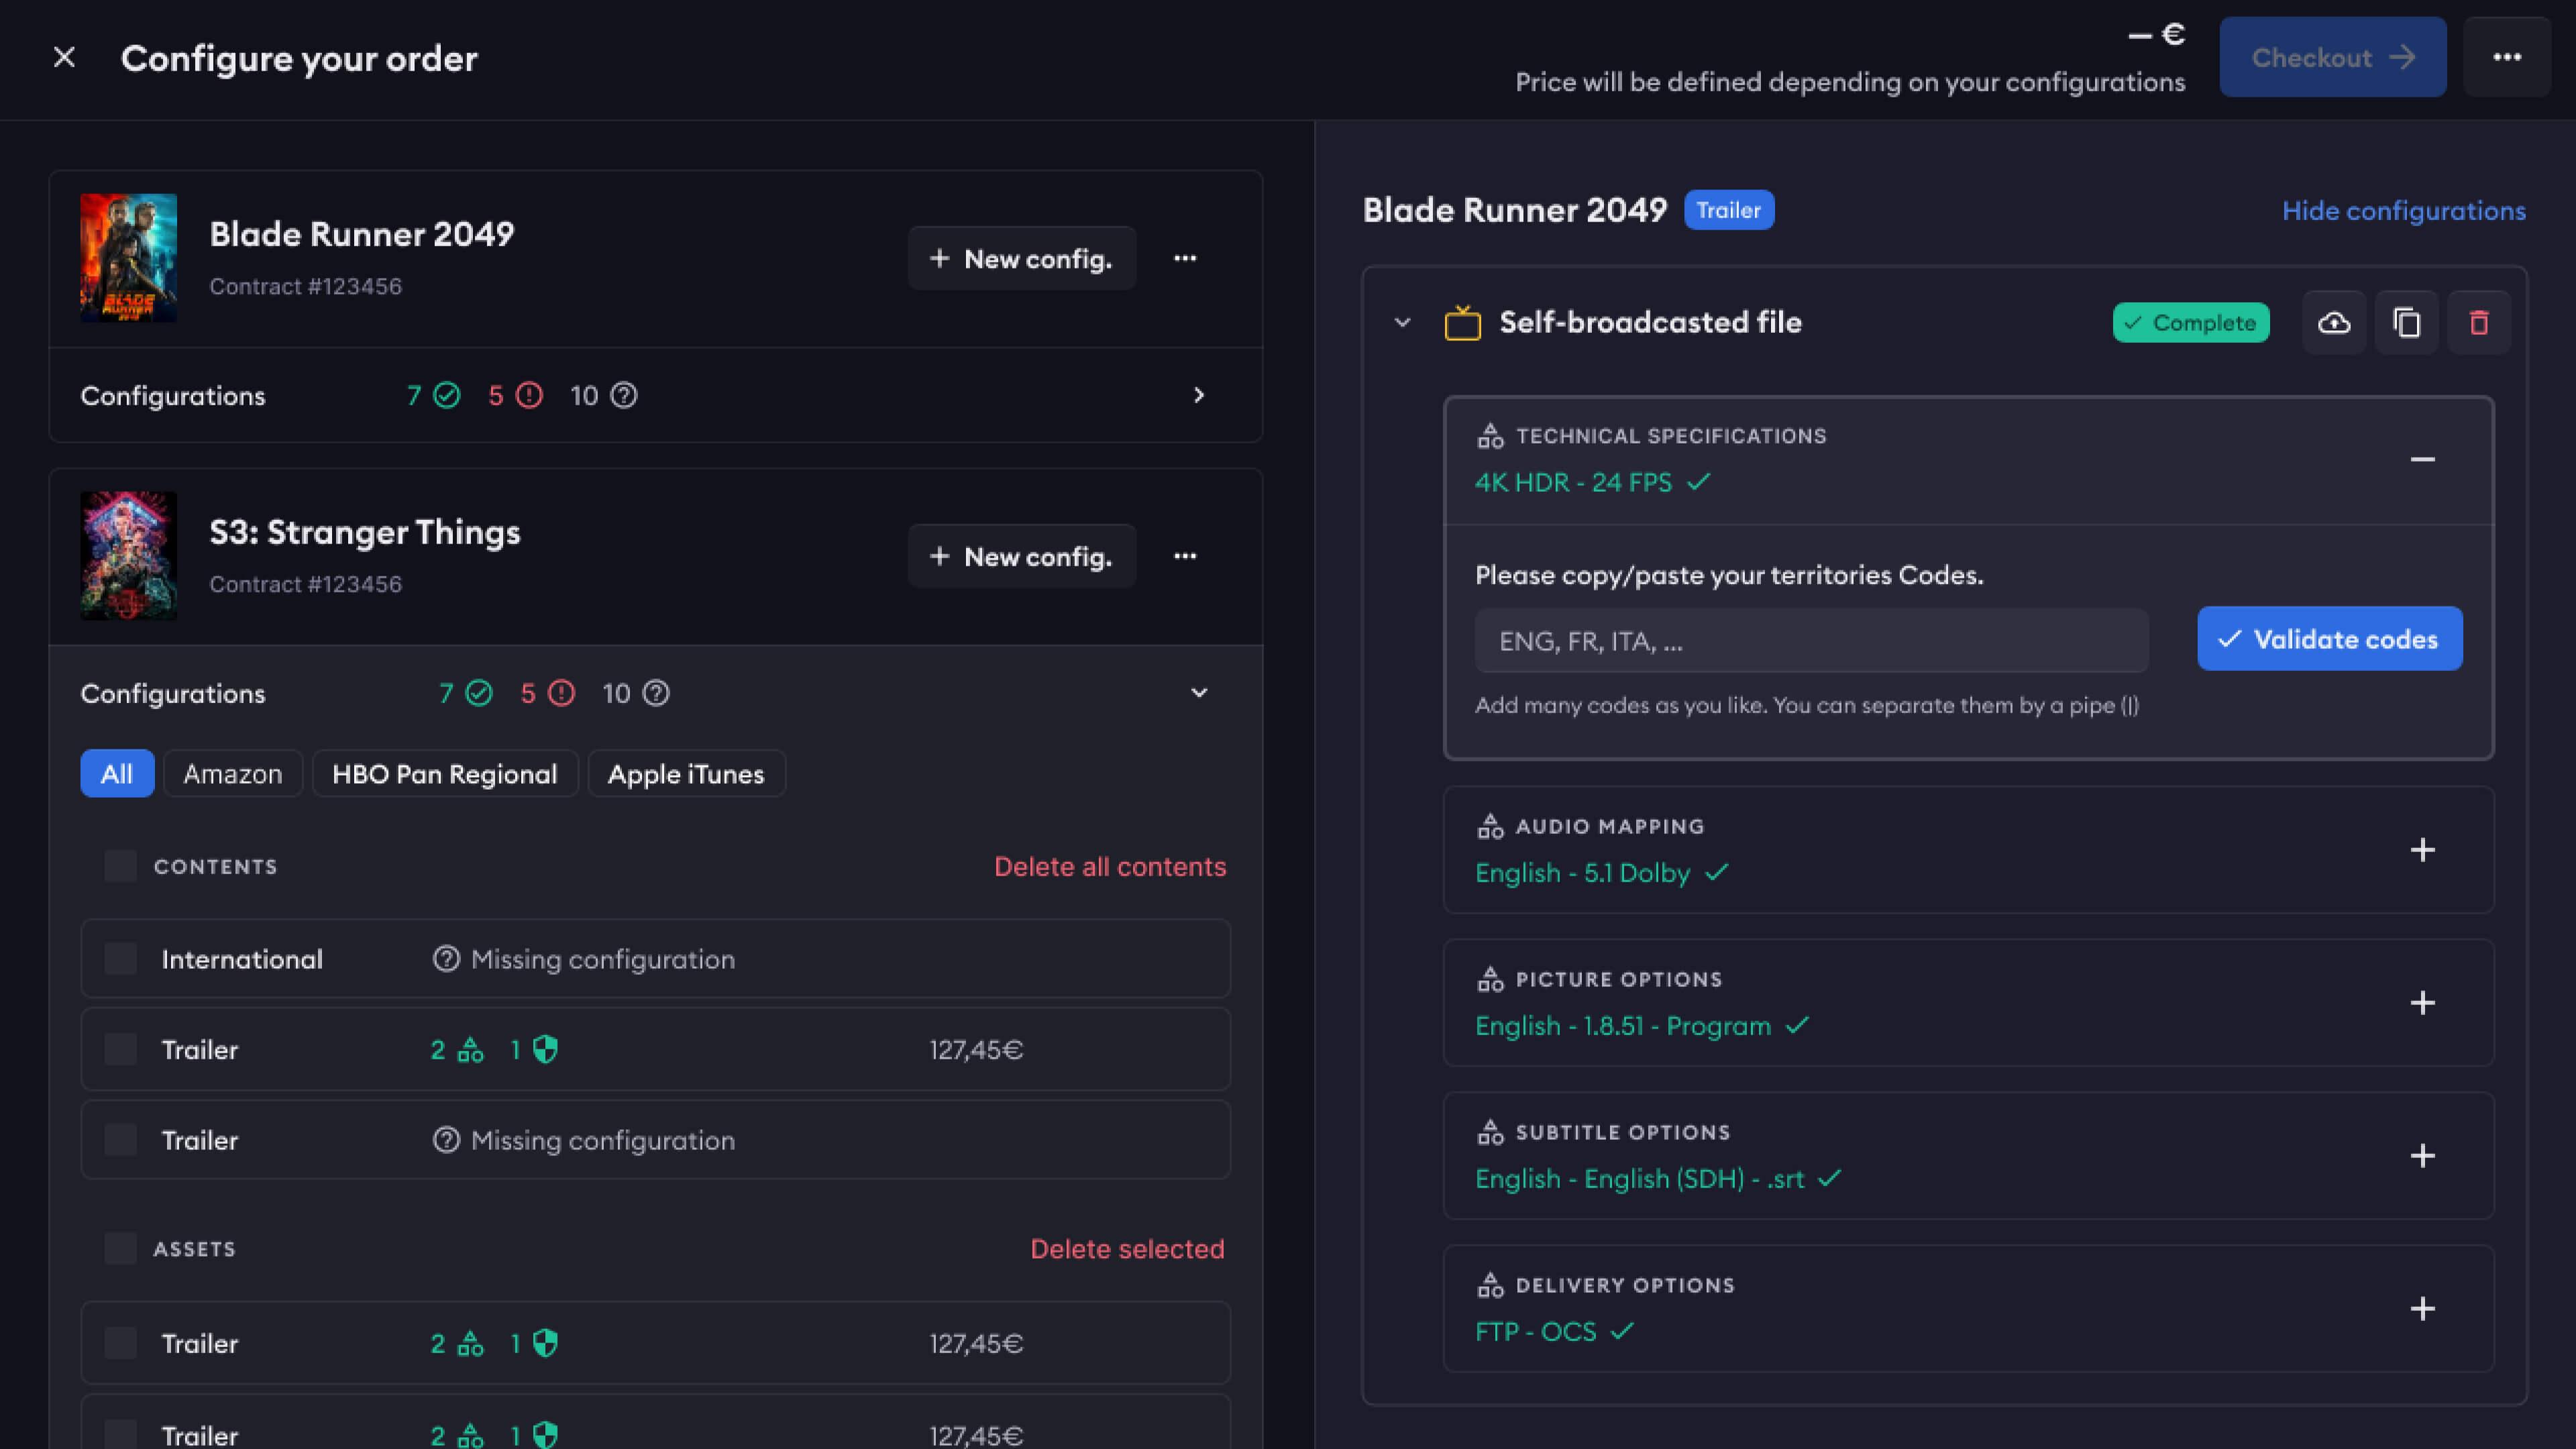The width and height of the screenshot is (2576, 1449).
Task: Click the Trailer badge next to Blade Runner 2049
Action: point(1729,210)
